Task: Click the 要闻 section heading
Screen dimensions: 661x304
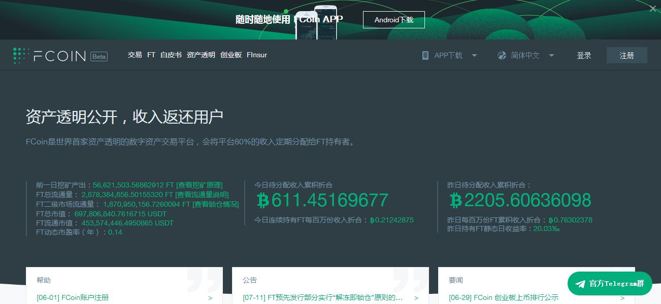Action: pos(456,280)
